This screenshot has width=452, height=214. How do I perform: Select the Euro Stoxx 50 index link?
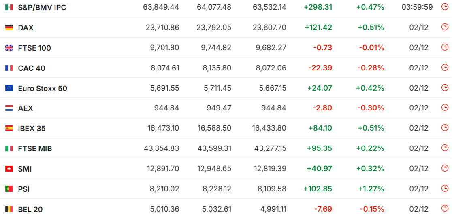pyautogui.click(x=43, y=88)
